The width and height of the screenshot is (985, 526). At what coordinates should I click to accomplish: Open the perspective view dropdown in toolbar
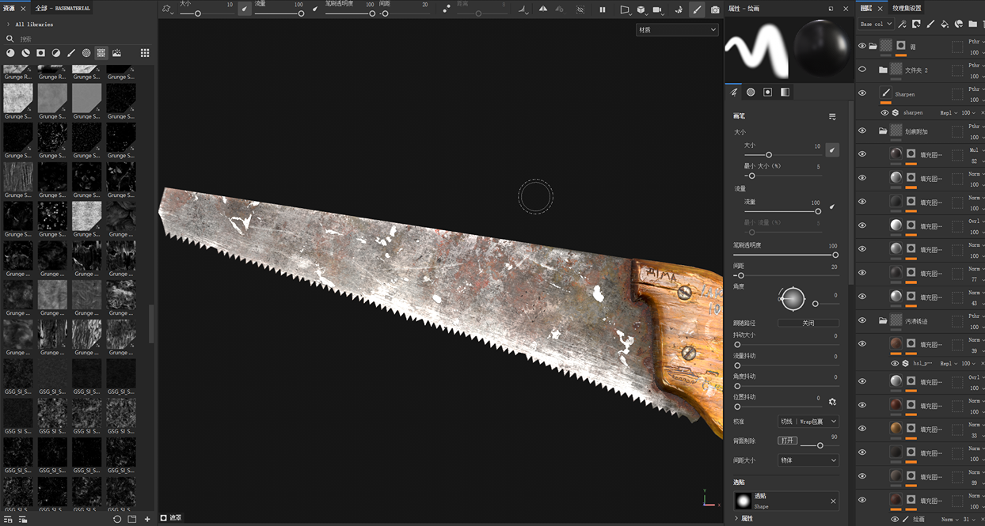(x=625, y=9)
